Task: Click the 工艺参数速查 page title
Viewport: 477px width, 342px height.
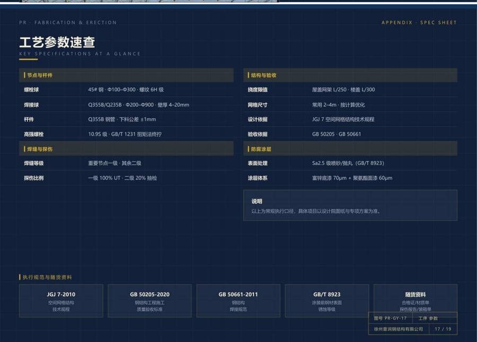Action: [x=57, y=42]
